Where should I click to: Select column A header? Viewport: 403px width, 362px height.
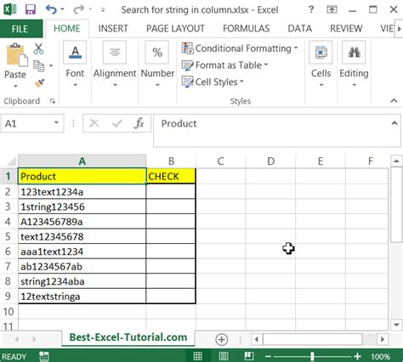click(82, 161)
